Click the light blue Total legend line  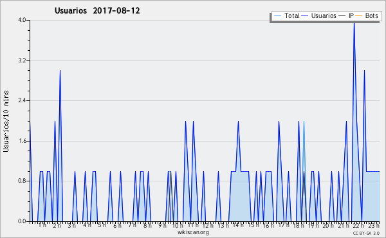pyautogui.click(x=277, y=16)
